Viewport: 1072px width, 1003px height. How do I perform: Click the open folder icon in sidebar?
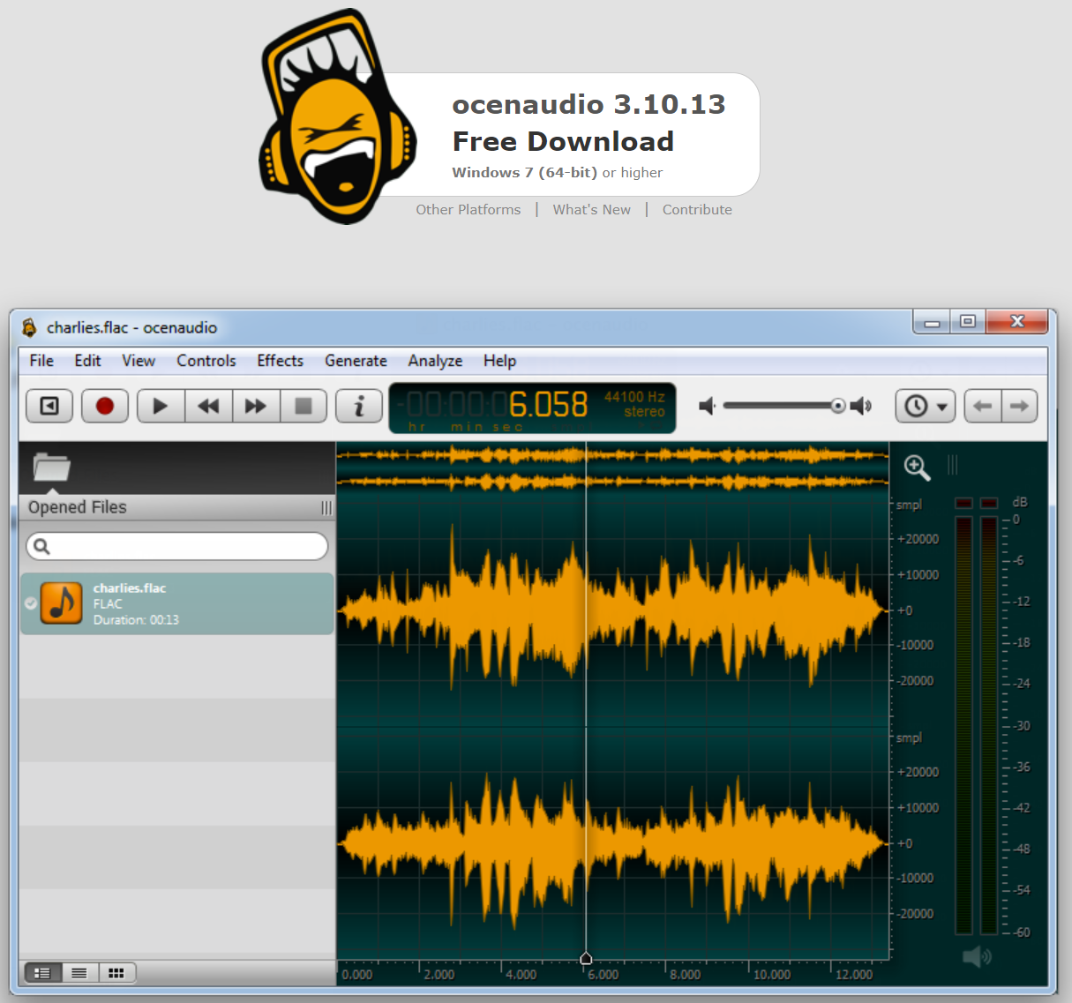coord(51,467)
